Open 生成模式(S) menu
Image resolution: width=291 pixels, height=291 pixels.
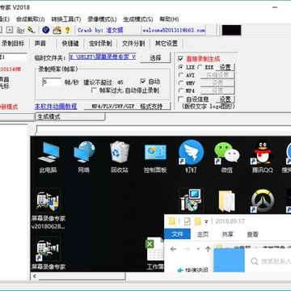click(138, 19)
